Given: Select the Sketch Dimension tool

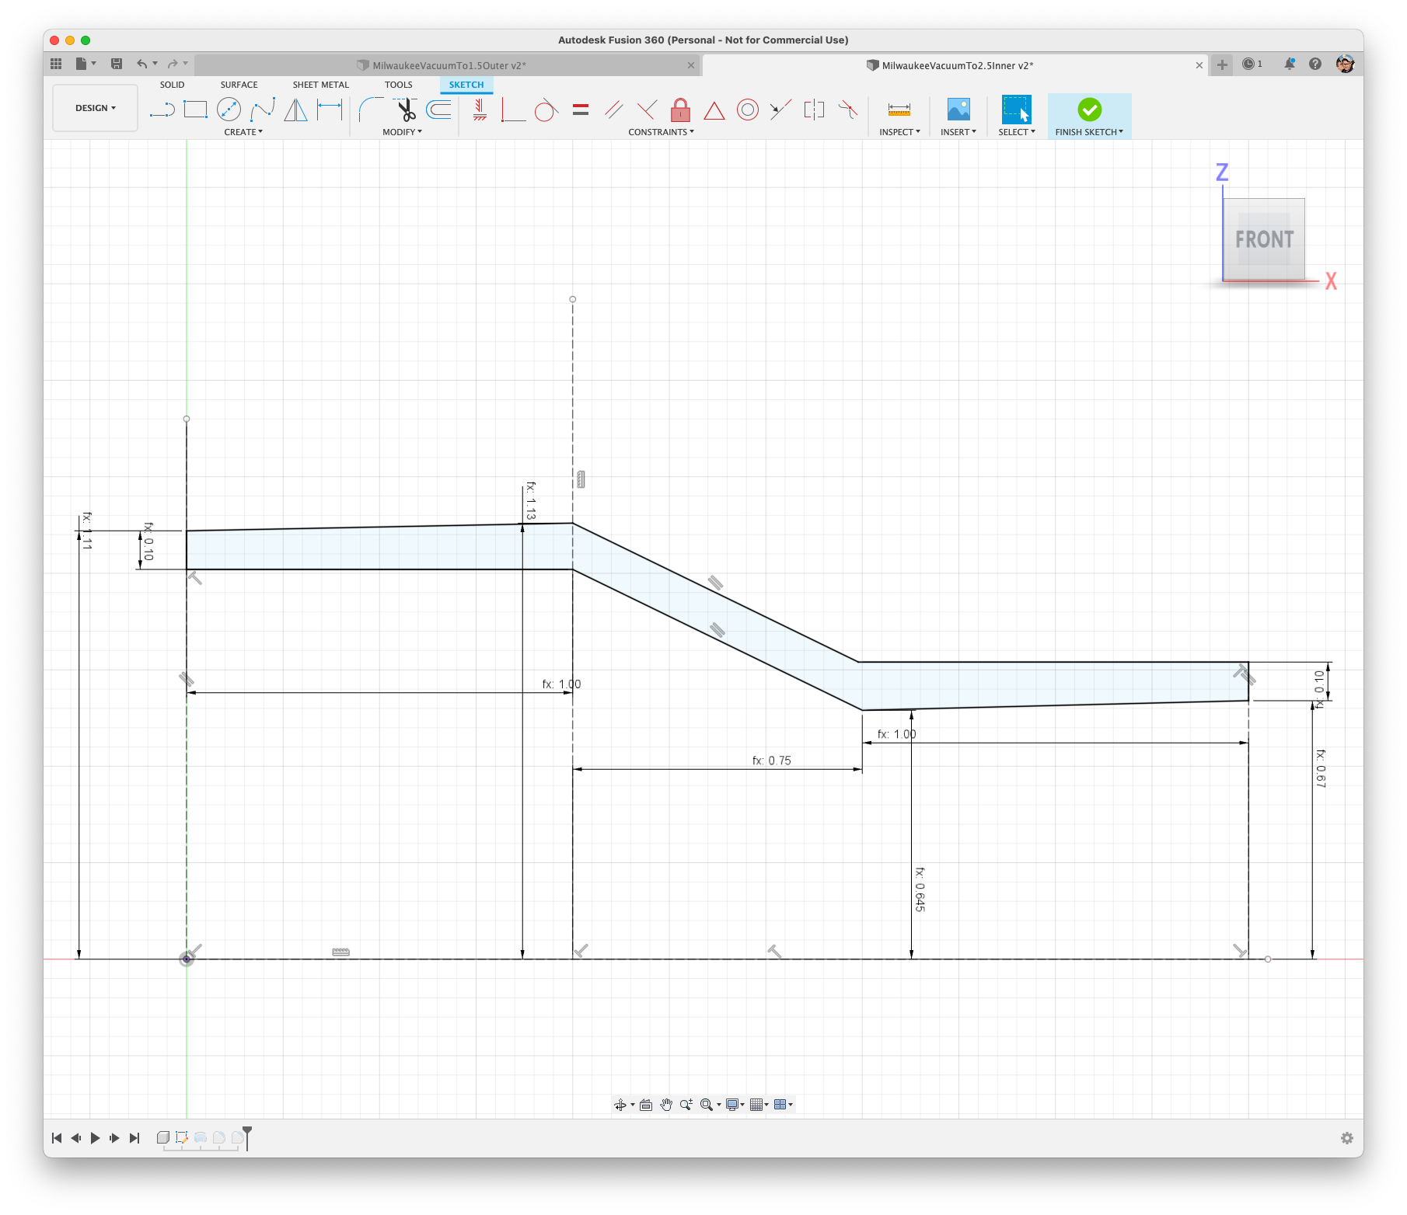Looking at the screenshot, I should 330,110.
